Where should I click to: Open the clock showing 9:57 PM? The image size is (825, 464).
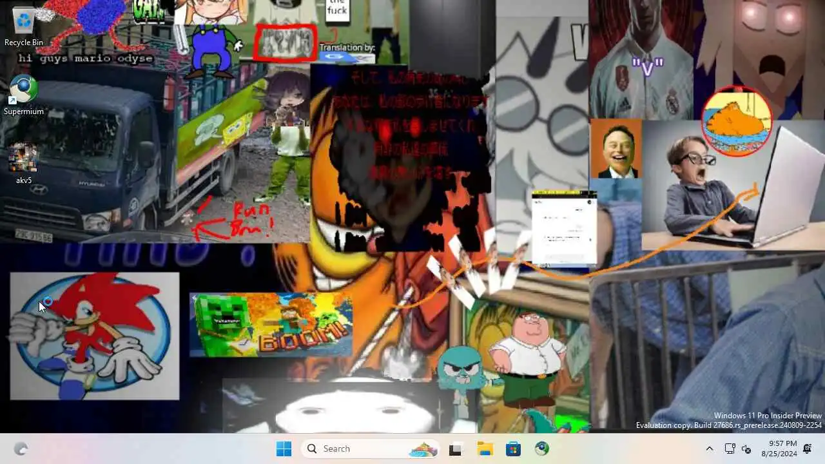(779, 449)
